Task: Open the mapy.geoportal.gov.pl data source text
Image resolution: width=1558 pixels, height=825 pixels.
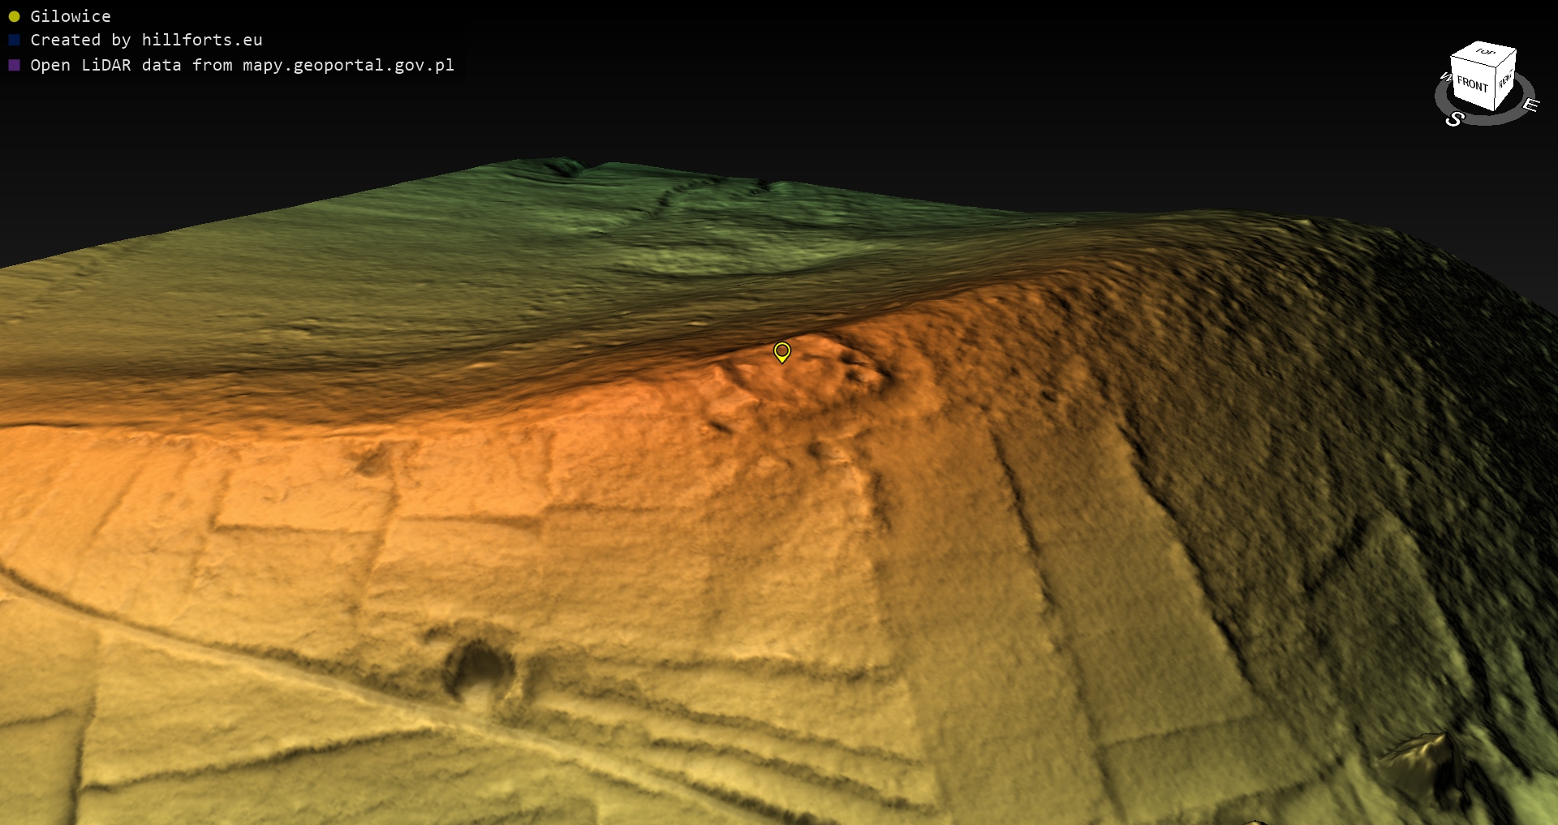Action: (x=242, y=65)
